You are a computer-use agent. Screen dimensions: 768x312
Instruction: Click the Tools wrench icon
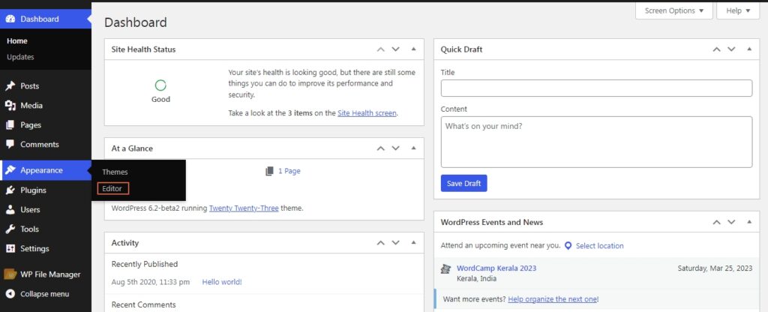click(x=10, y=229)
